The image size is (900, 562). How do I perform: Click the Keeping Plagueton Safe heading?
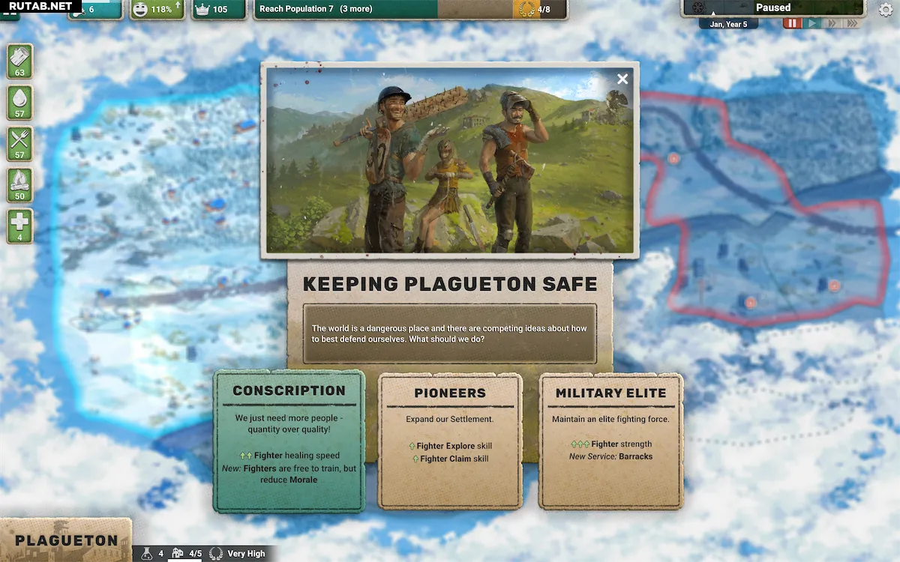[x=450, y=284]
